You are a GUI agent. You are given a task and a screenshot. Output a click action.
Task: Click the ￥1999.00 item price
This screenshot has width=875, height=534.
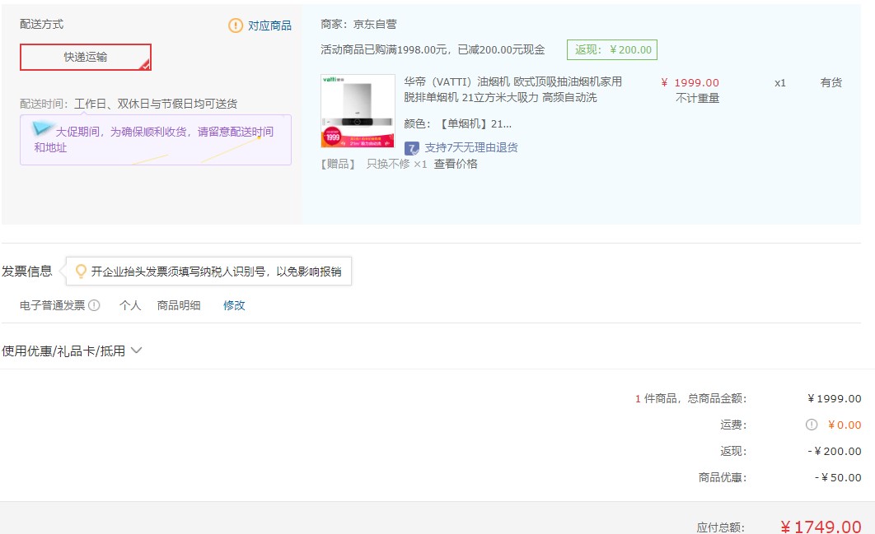[690, 82]
